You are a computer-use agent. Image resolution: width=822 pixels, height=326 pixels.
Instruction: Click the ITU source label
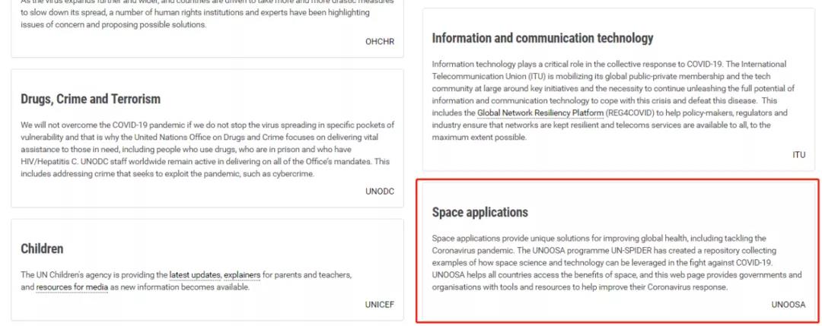coord(798,154)
